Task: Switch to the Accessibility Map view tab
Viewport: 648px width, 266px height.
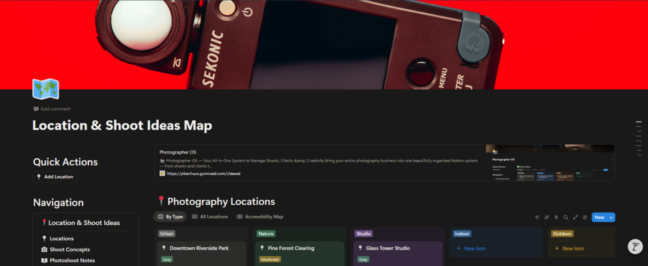Action: (260, 217)
